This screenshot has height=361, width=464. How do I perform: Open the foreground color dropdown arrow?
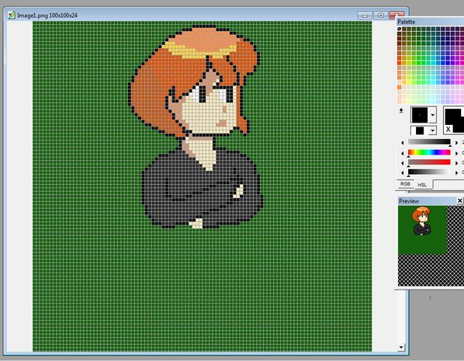point(433,115)
